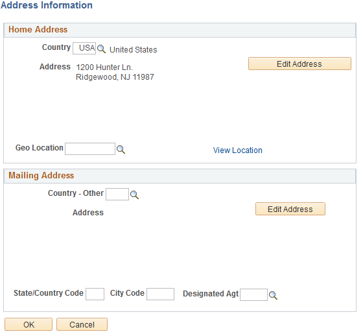This screenshot has height=334, width=363.
Task: Focus the Country - Other input box
Action: (117, 194)
